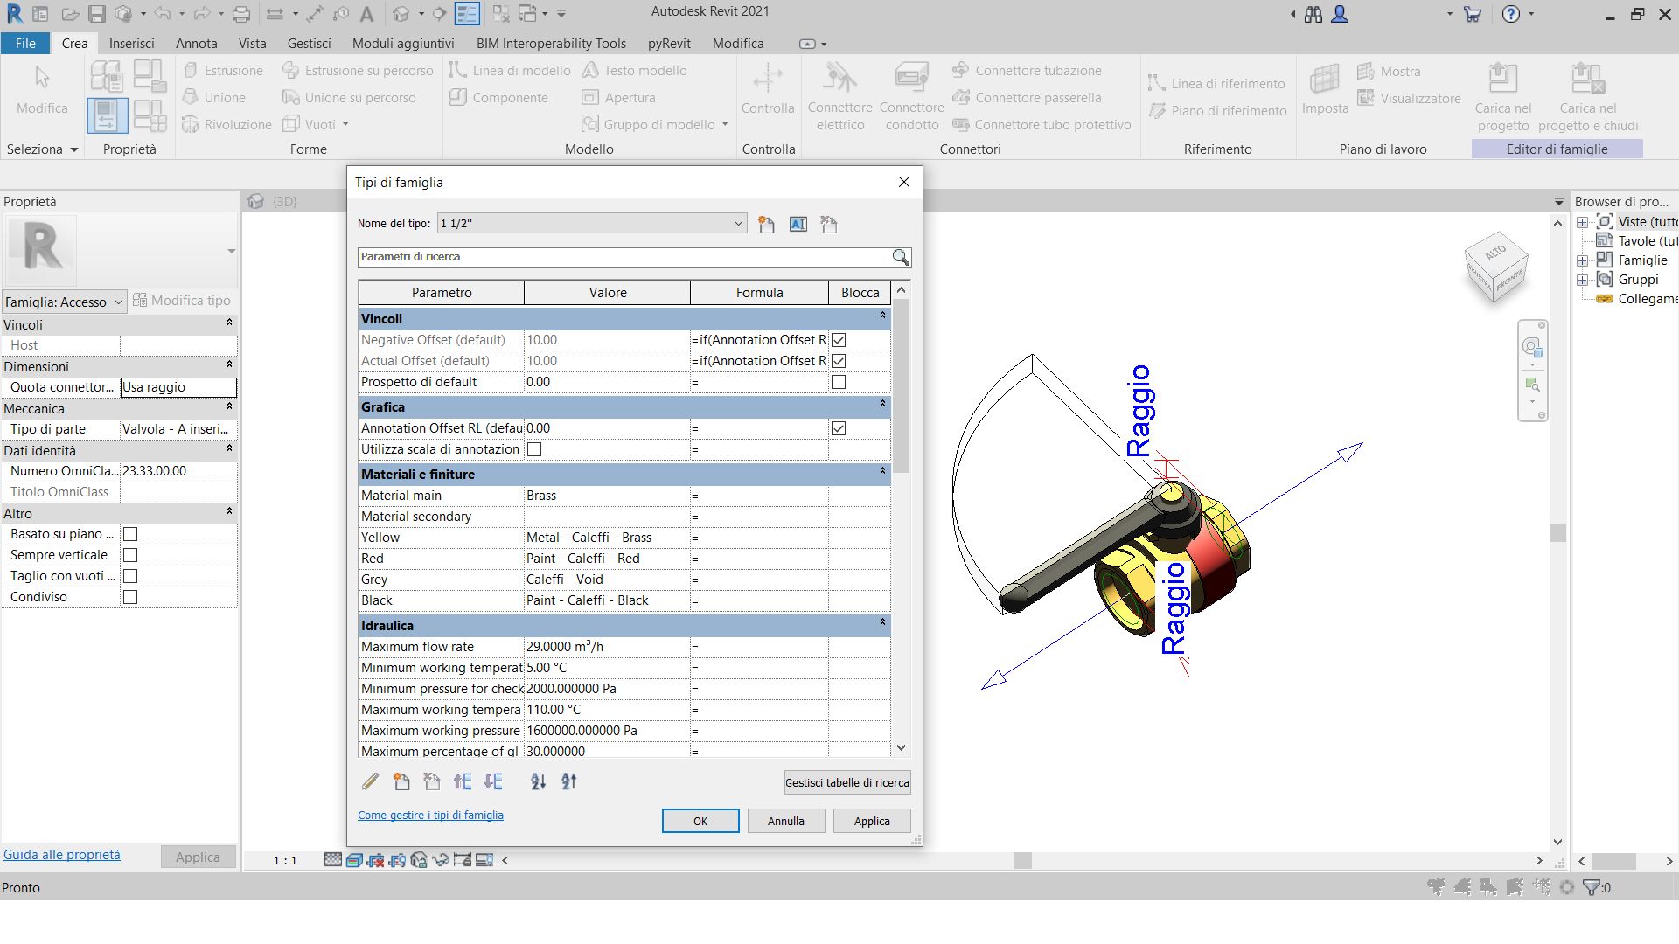The width and height of the screenshot is (1679, 944).
Task: Confirm with the OK button
Action: pyautogui.click(x=700, y=821)
